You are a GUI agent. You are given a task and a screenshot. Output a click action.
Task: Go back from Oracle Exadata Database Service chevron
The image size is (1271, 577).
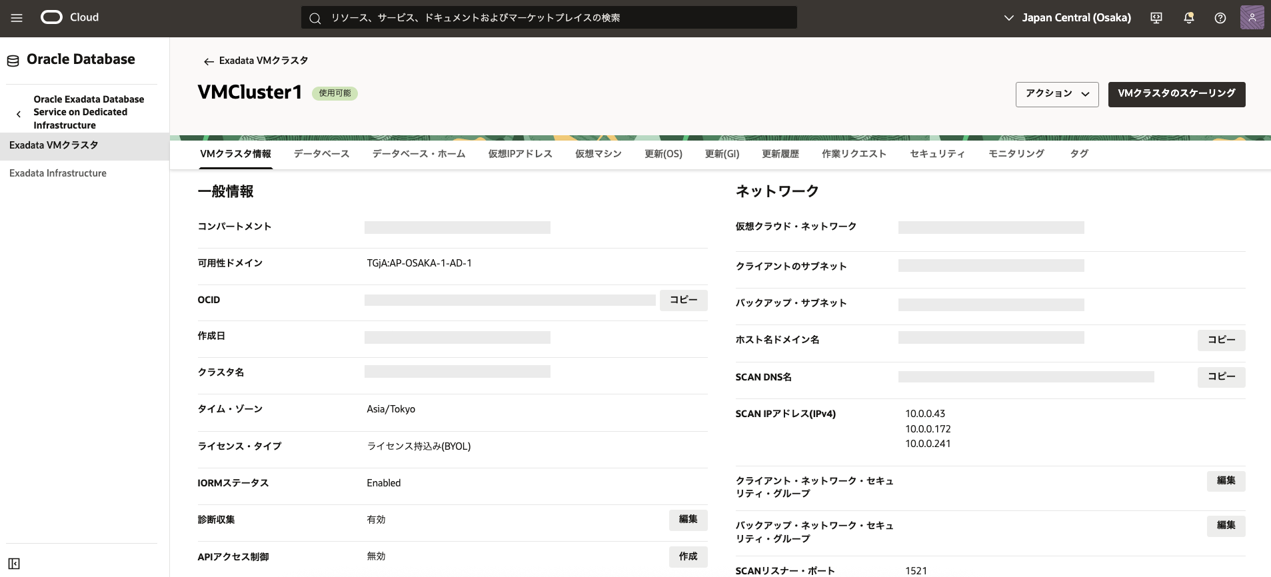(19, 114)
